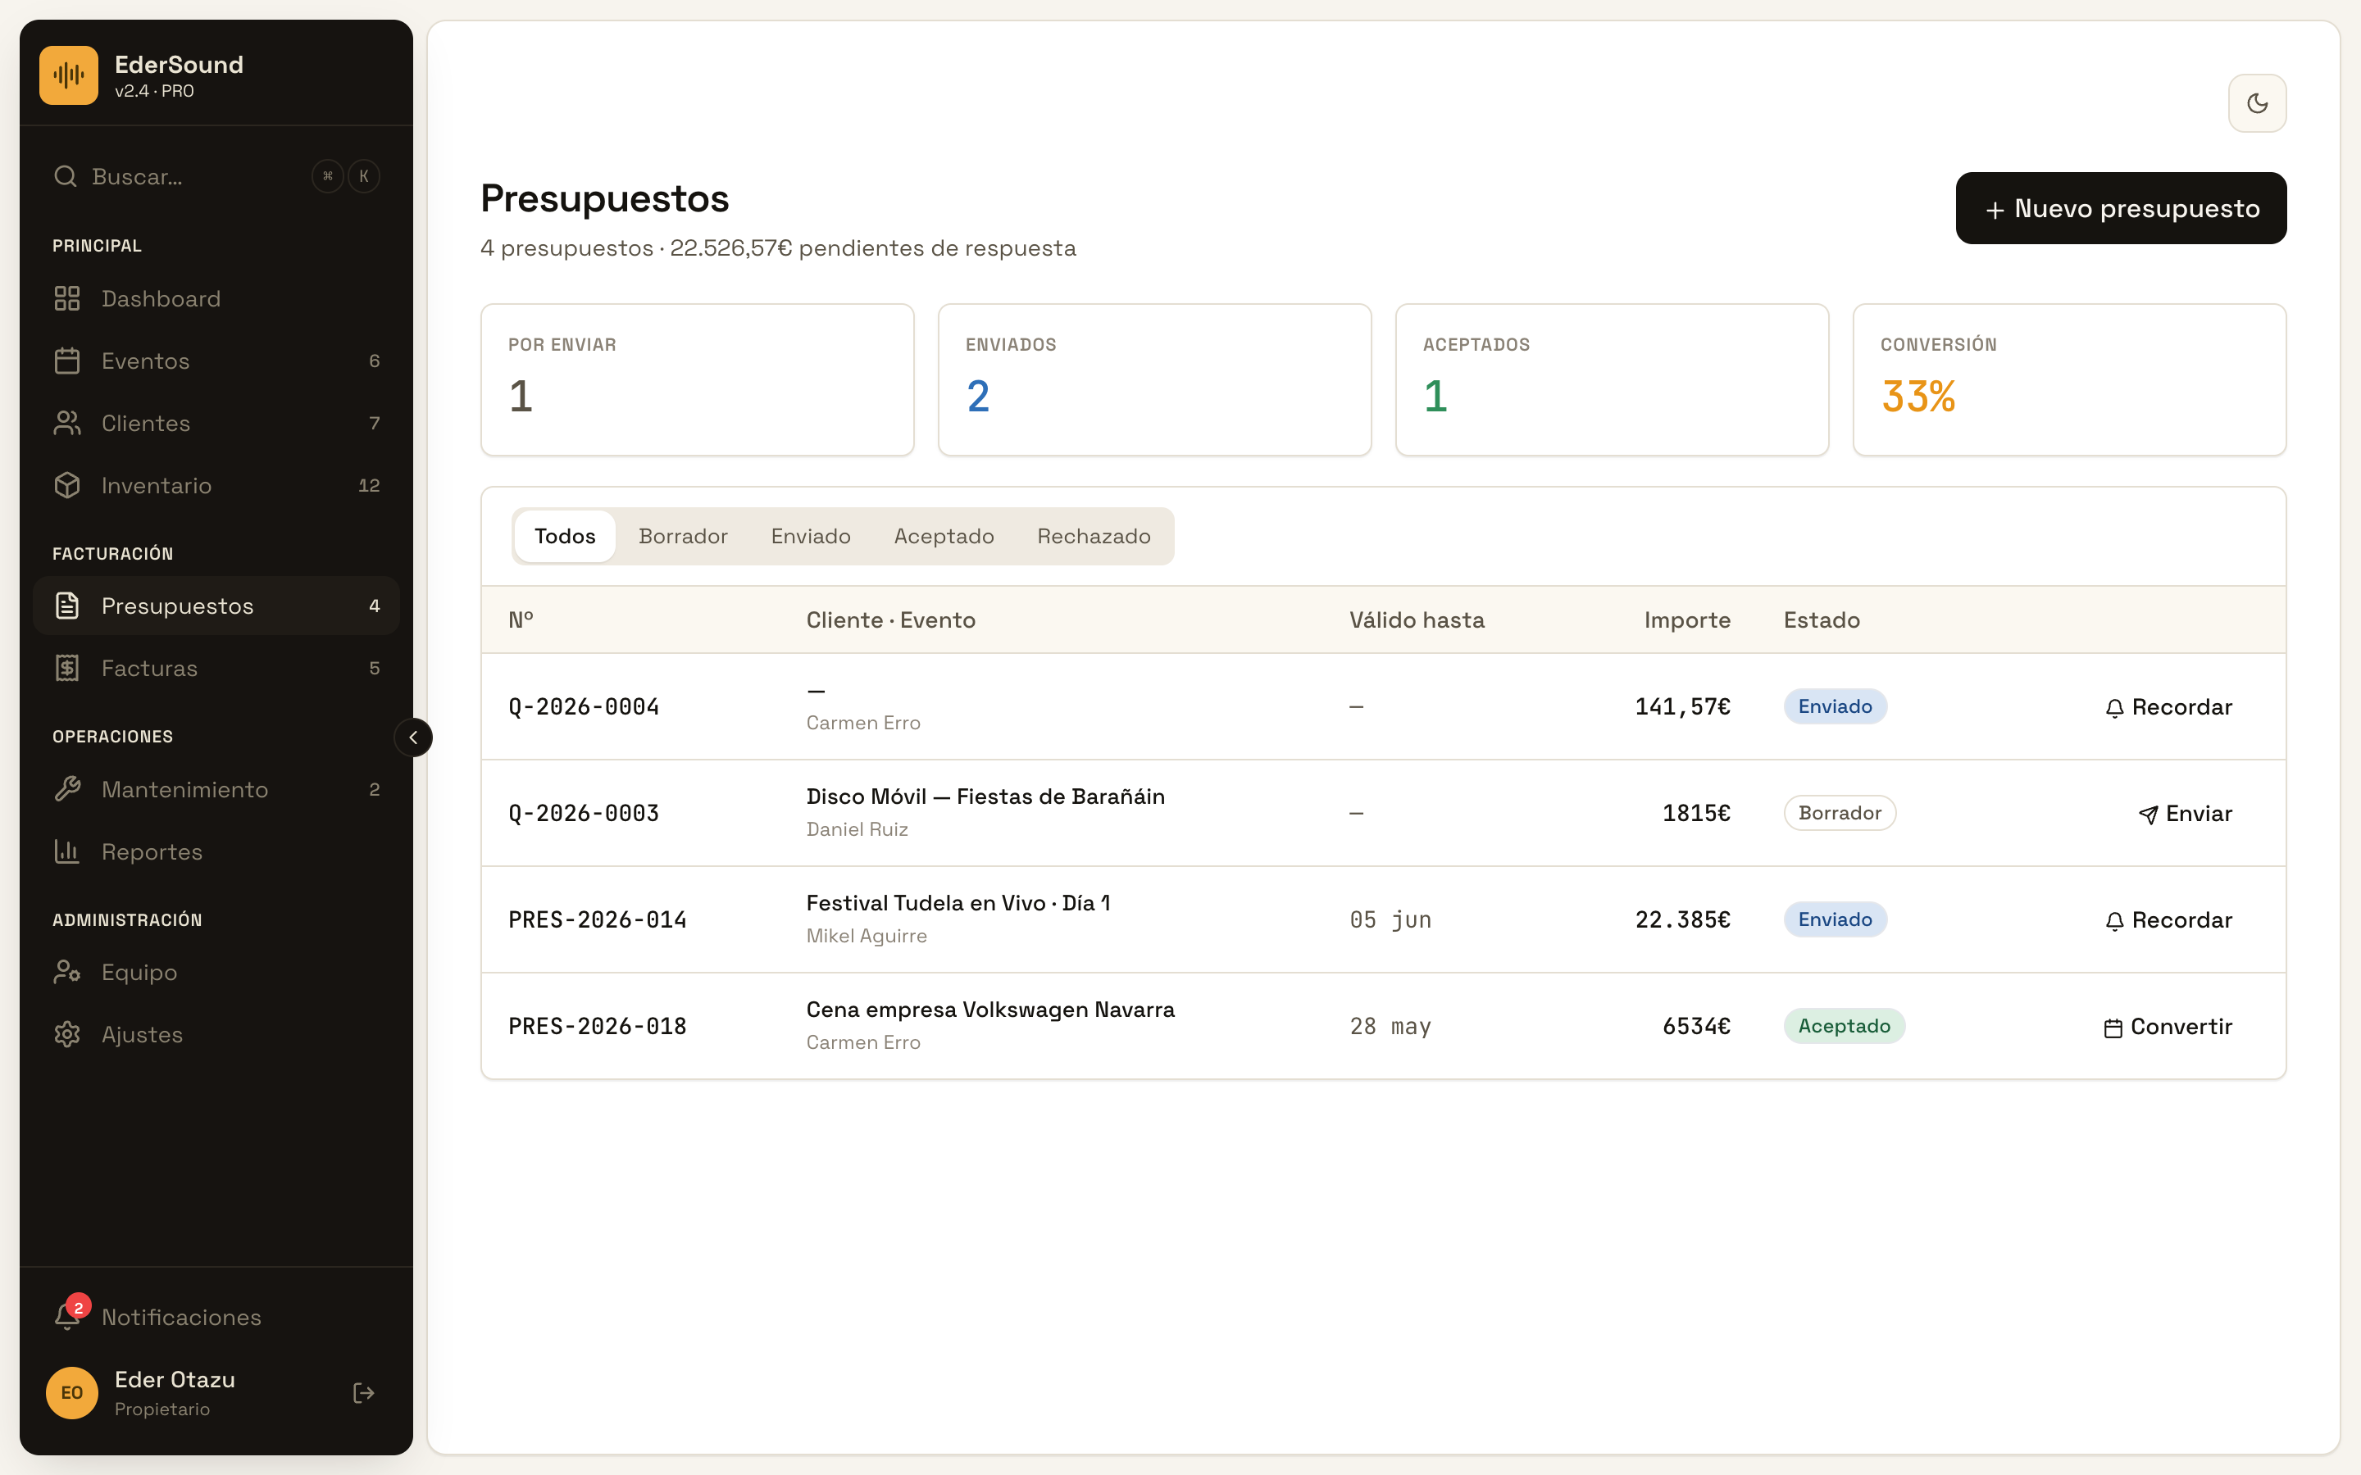2361x1475 pixels.
Task: Go to Clientes section
Action: tap(216, 424)
